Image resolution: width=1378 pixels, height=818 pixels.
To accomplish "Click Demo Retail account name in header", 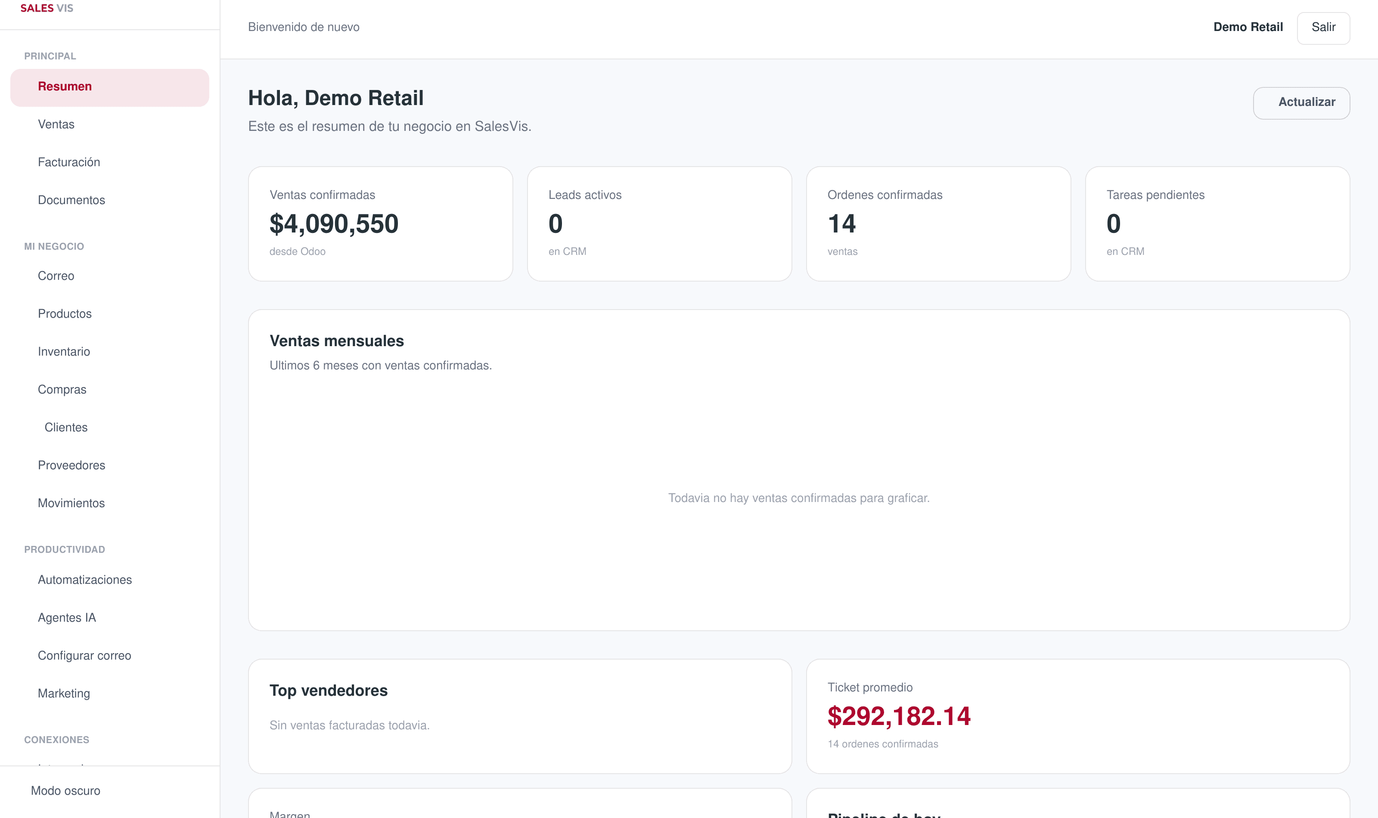I will (x=1248, y=27).
